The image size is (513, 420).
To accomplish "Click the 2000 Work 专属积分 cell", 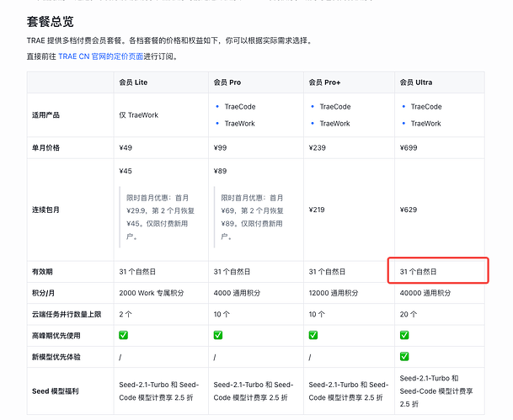I will [x=152, y=293].
